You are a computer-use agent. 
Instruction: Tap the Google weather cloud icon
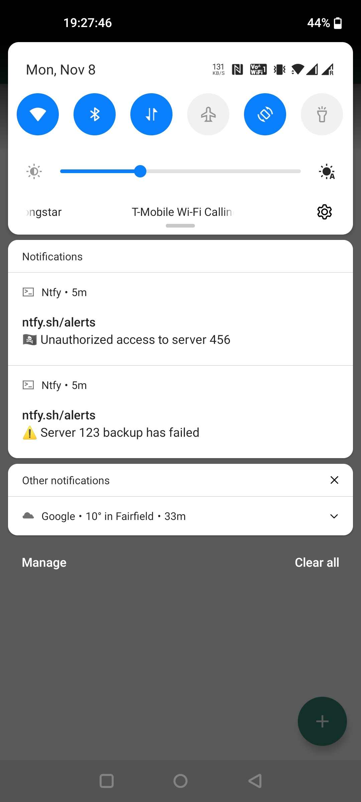pos(28,516)
